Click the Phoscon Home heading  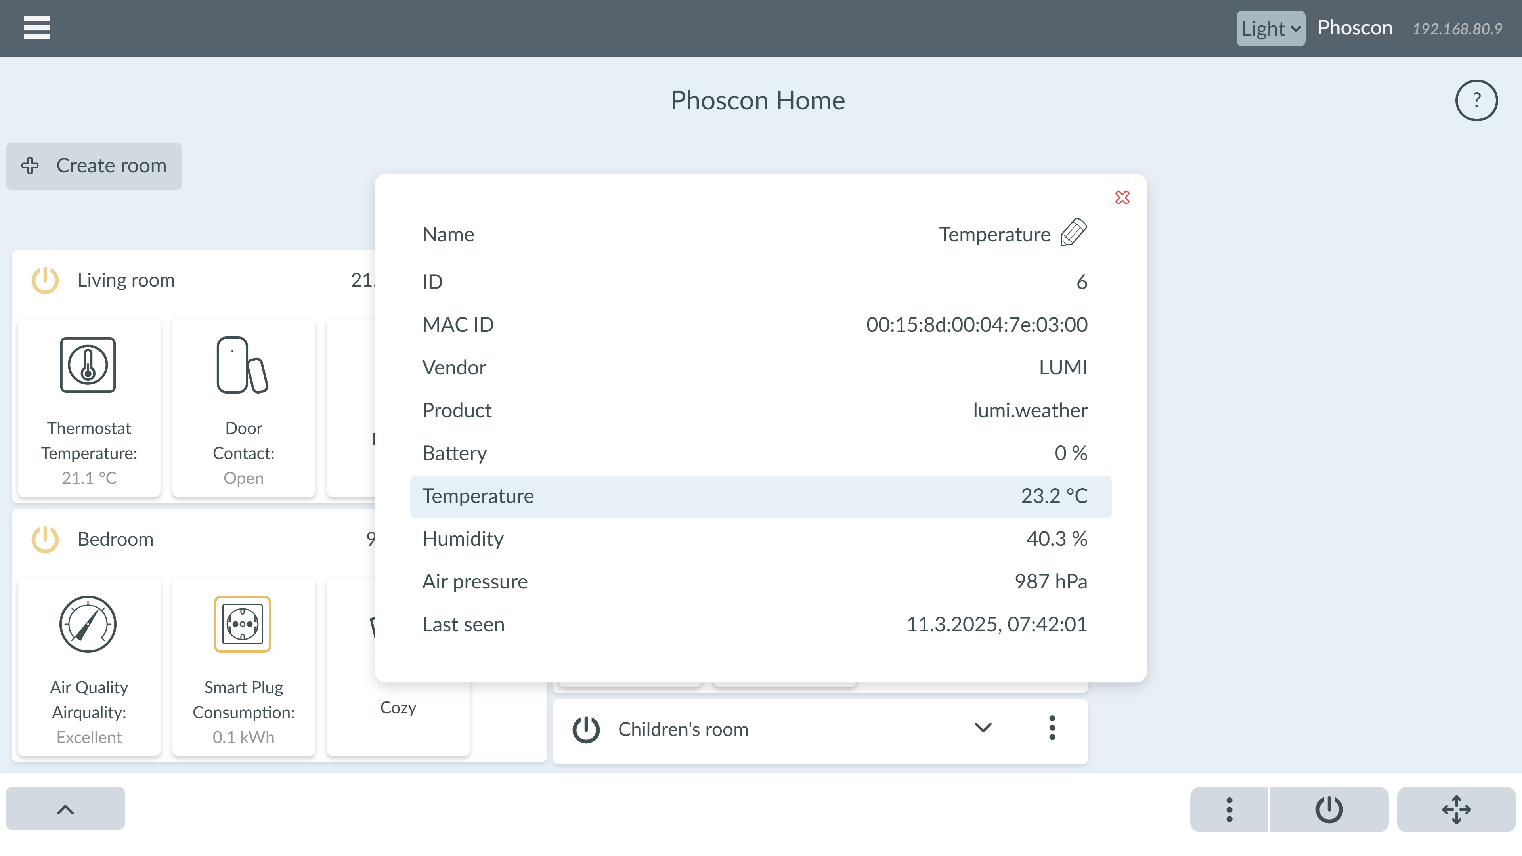pos(757,100)
